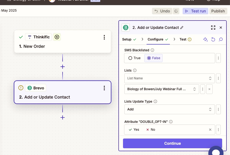The width and height of the screenshot is (230, 155).
Task: Open Lists Update Type options menu
Action: click(x=218, y=109)
